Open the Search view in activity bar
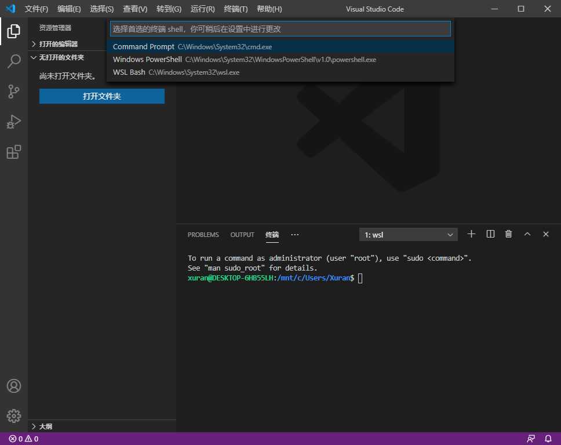Viewport: 561px width, 445px height. point(13,61)
